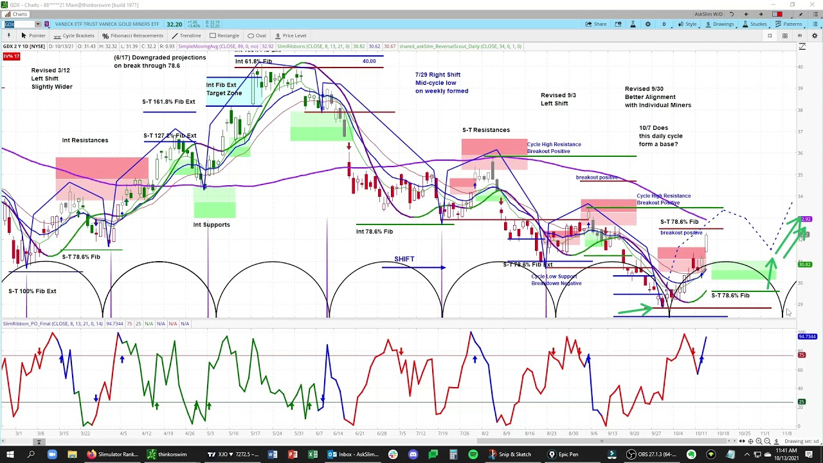
Task: Open the flask icon next to Share
Action: pos(633,24)
